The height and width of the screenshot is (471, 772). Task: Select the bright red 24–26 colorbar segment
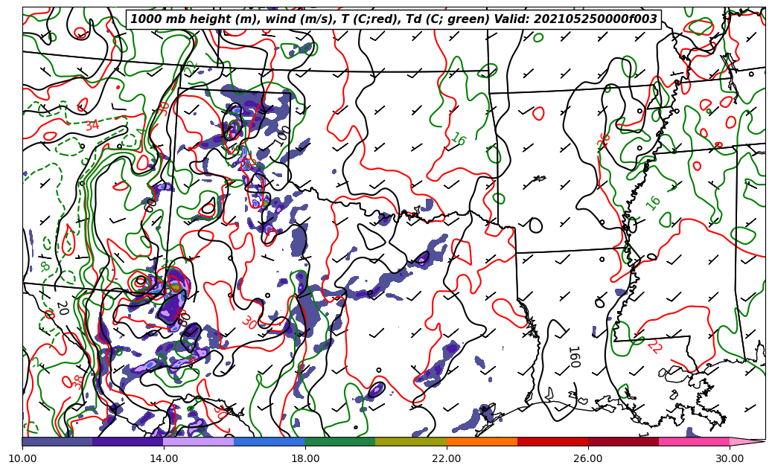coord(552,441)
